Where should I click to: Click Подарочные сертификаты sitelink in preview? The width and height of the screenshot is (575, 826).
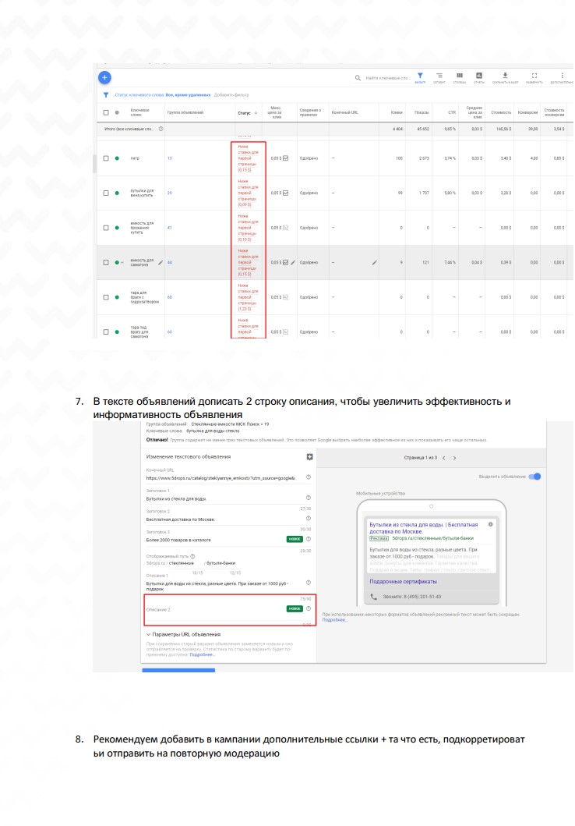403,582
